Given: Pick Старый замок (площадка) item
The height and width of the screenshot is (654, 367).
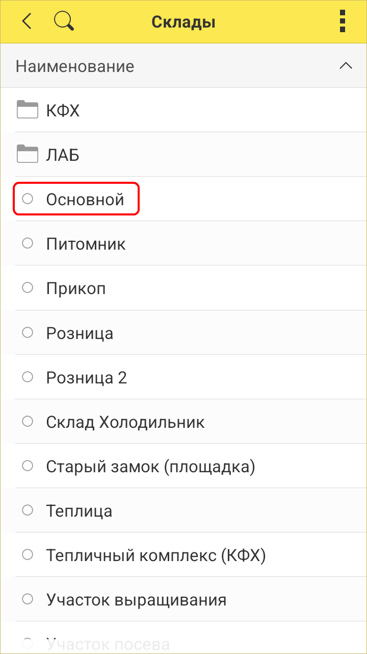Looking at the screenshot, I should (150, 467).
